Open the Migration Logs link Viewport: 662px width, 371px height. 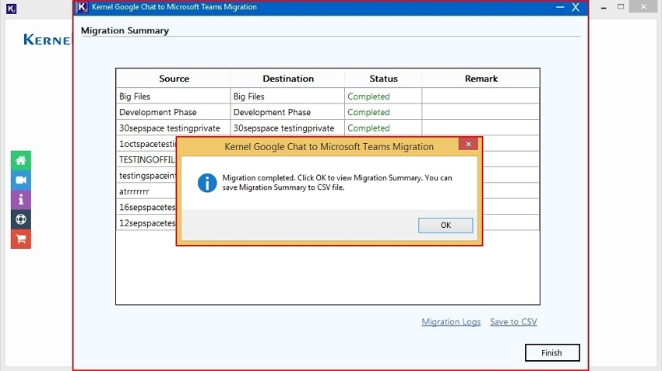point(451,322)
